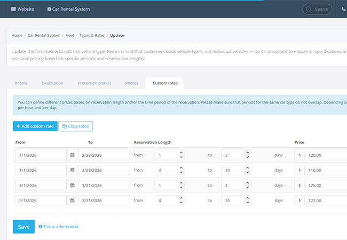Click the gear icon beside Car Rental System

coord(49,9)
